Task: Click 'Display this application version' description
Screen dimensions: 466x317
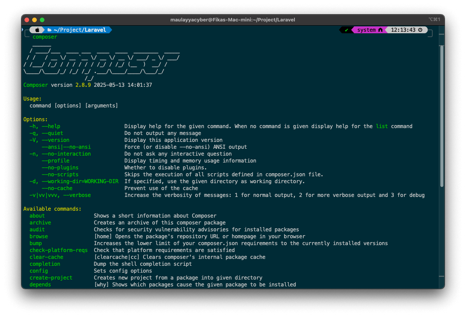Action: click(x=173, y=140)
